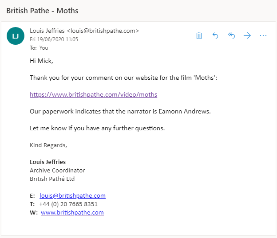This screenshot has width=277, height=238.
Task: Delete this email using the trash icon
Action: click(x=199, y=35)
